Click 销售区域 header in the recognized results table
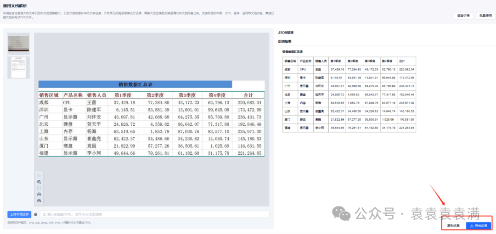The width and height of the screenshot is (496, 234). tap(289, 61)
